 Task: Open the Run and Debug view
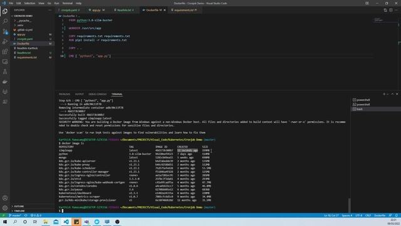pos(5,41)
